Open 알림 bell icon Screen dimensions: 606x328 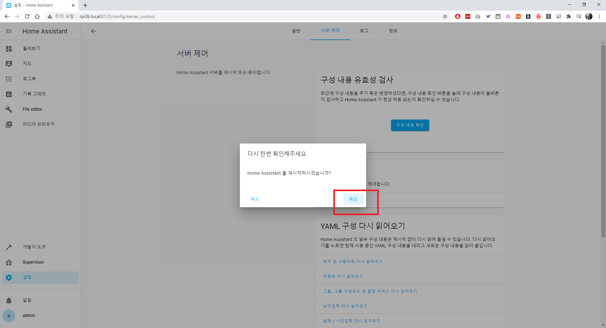[x=9, y=300]
